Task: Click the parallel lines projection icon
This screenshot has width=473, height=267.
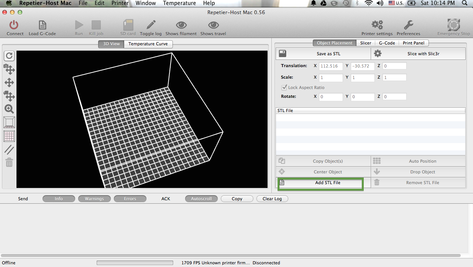Action: 9,150
